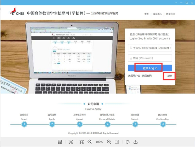Open the 联系我们 contact link
195x147 pixels.
pos(170,14)
